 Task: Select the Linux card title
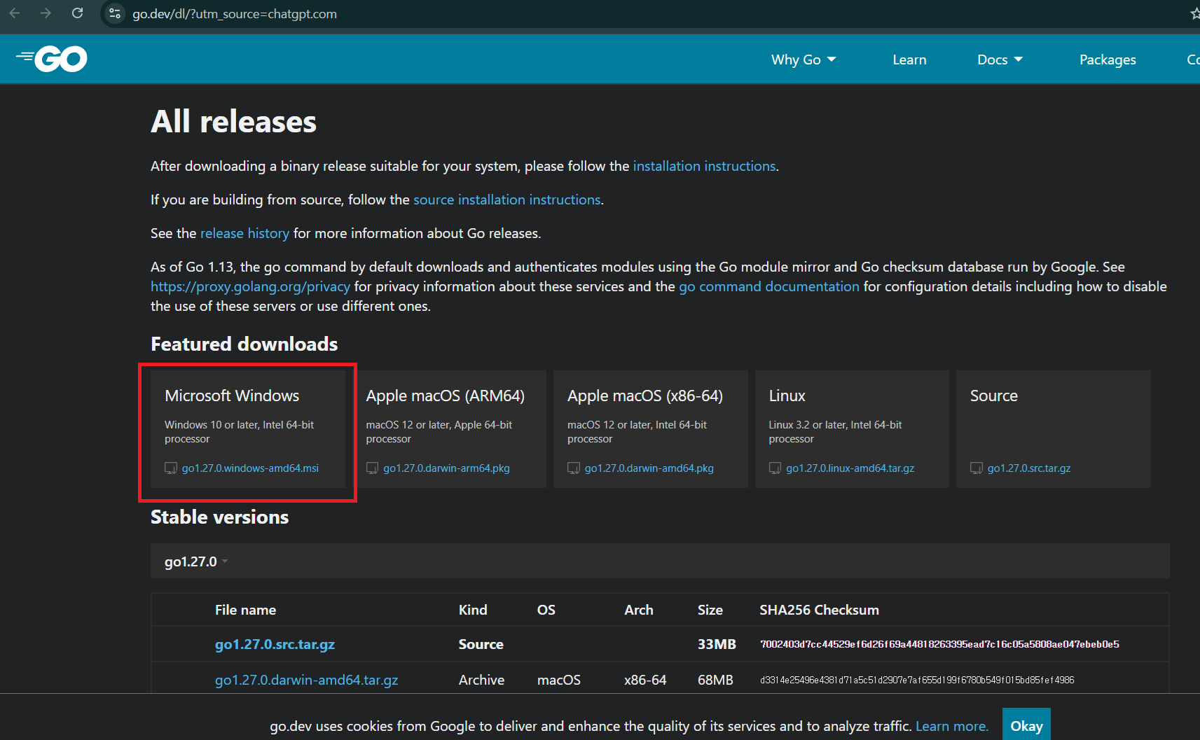(x=787, y=396)
